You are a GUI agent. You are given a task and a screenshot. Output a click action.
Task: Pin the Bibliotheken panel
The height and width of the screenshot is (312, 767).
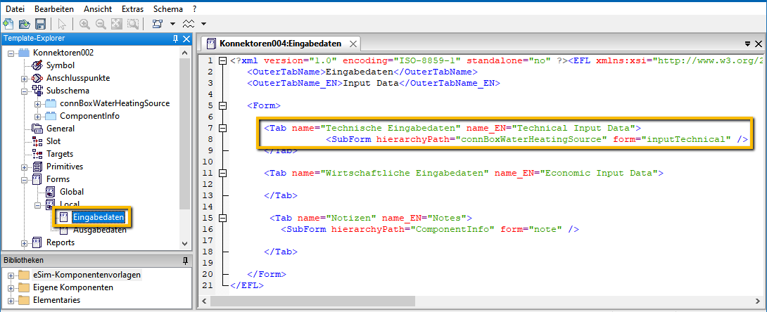coord(186,260)
